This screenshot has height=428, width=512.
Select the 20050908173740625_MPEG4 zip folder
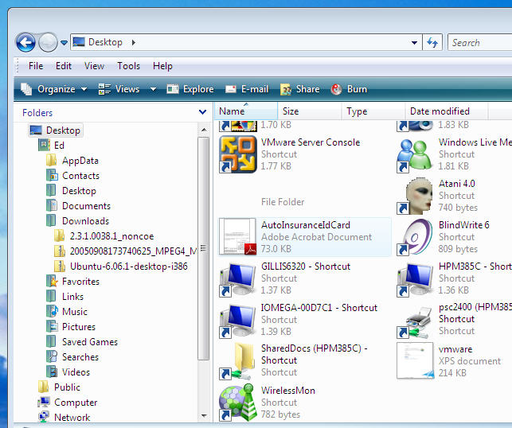[x=125, y=251]
